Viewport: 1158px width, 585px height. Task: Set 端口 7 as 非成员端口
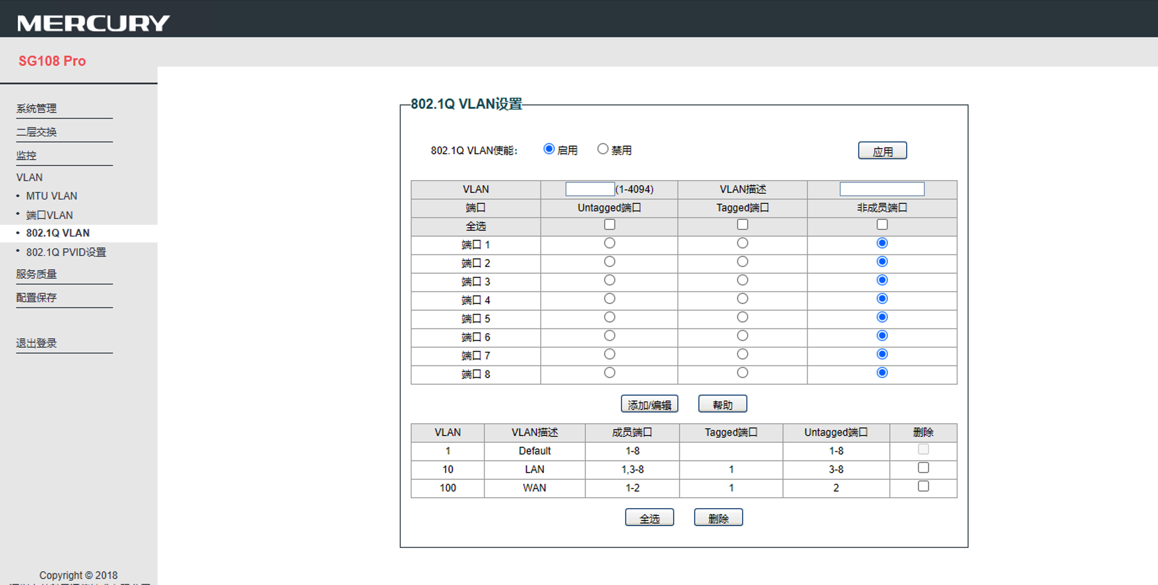(x=882, y=354)
